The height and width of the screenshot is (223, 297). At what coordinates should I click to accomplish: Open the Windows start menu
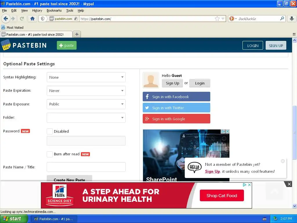pos(14,219)
